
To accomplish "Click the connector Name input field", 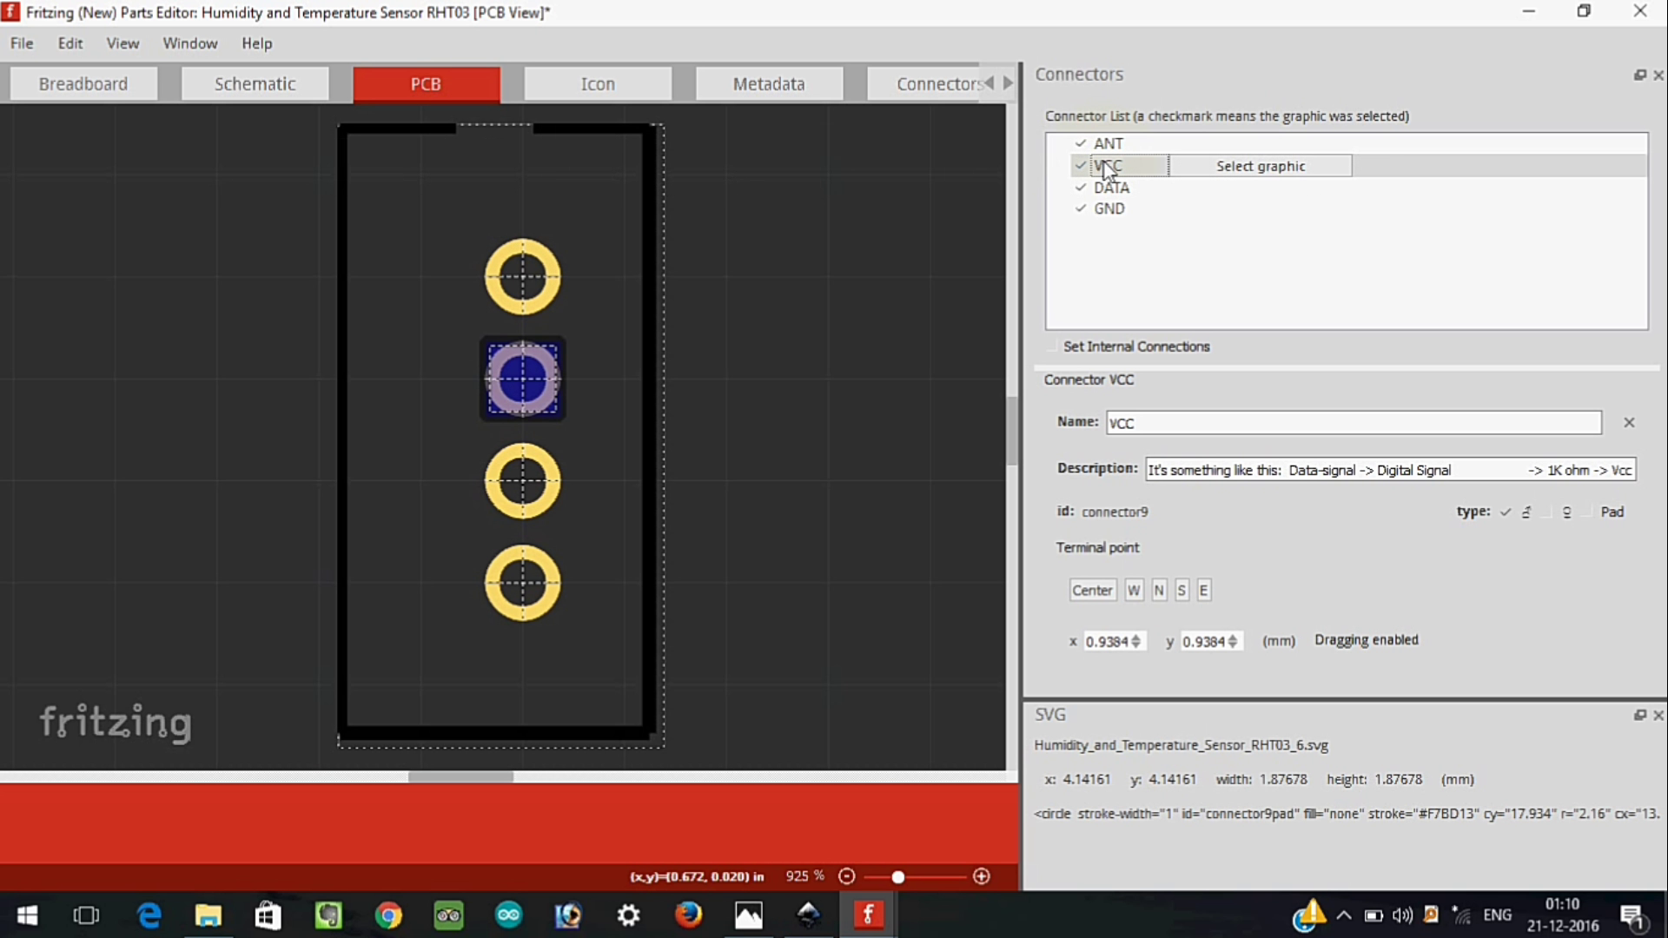I will (x=1354, y=423).
